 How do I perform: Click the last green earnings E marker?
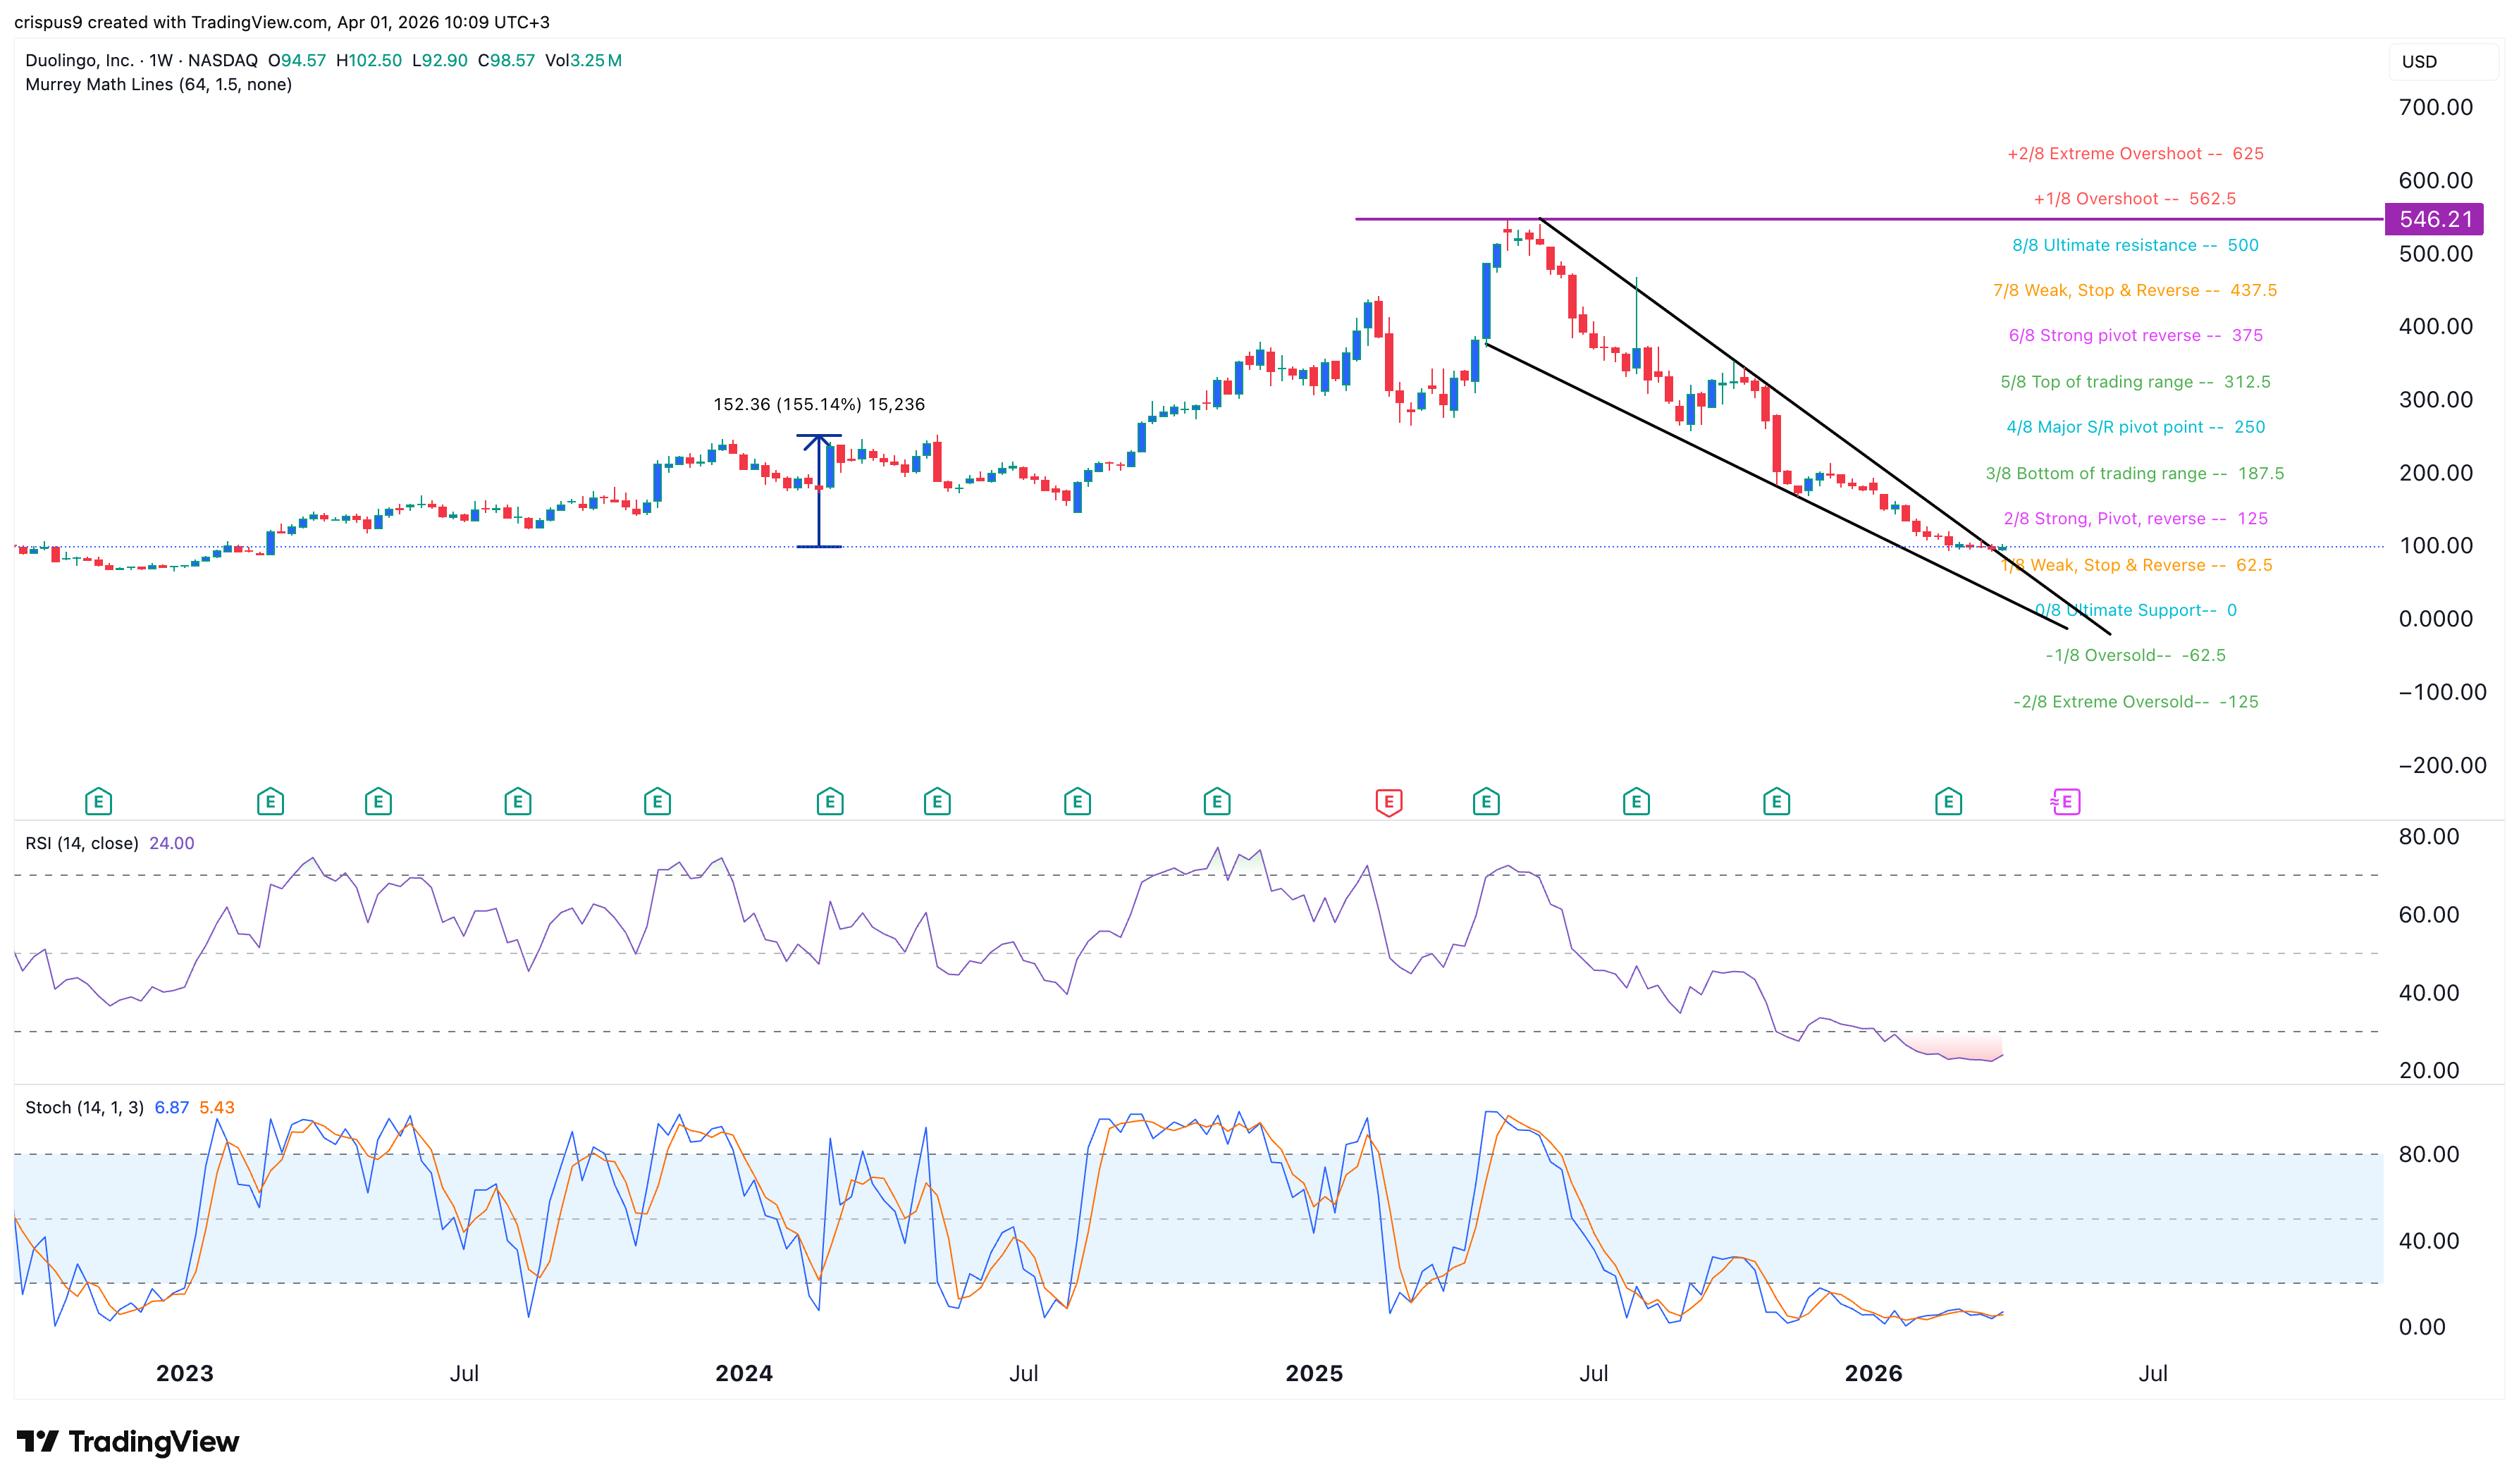point(1947,802)
